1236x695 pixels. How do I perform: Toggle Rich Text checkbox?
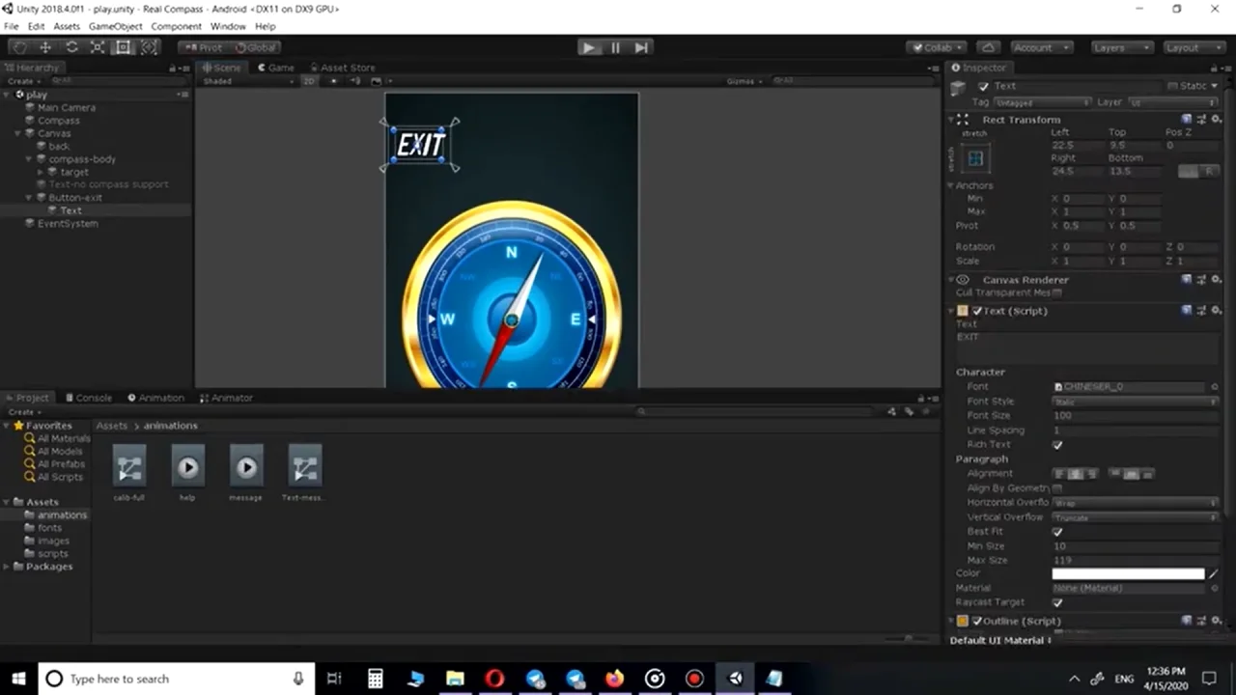(1057, 445)
